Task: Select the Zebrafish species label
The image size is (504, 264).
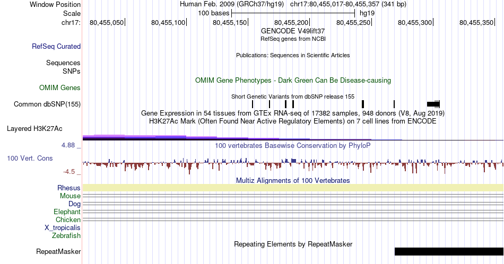Action: point(66,235)
